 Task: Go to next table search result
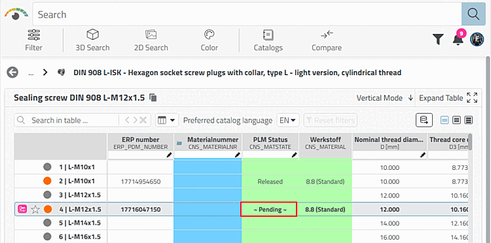pyautogui.click(x=135, y=120)
